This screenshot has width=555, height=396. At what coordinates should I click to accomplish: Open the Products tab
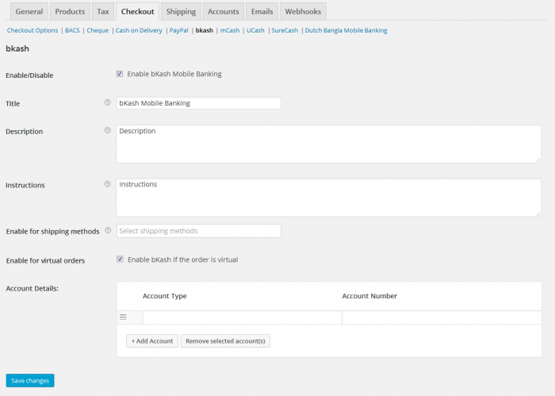pos(70,12)
